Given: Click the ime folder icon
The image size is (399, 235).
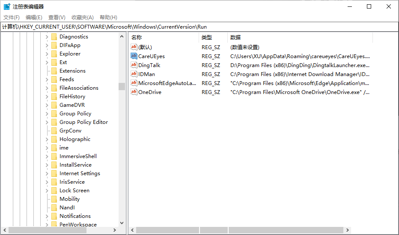Looking at the screenshot, I should pyautogui.click(x=54, y=148).
